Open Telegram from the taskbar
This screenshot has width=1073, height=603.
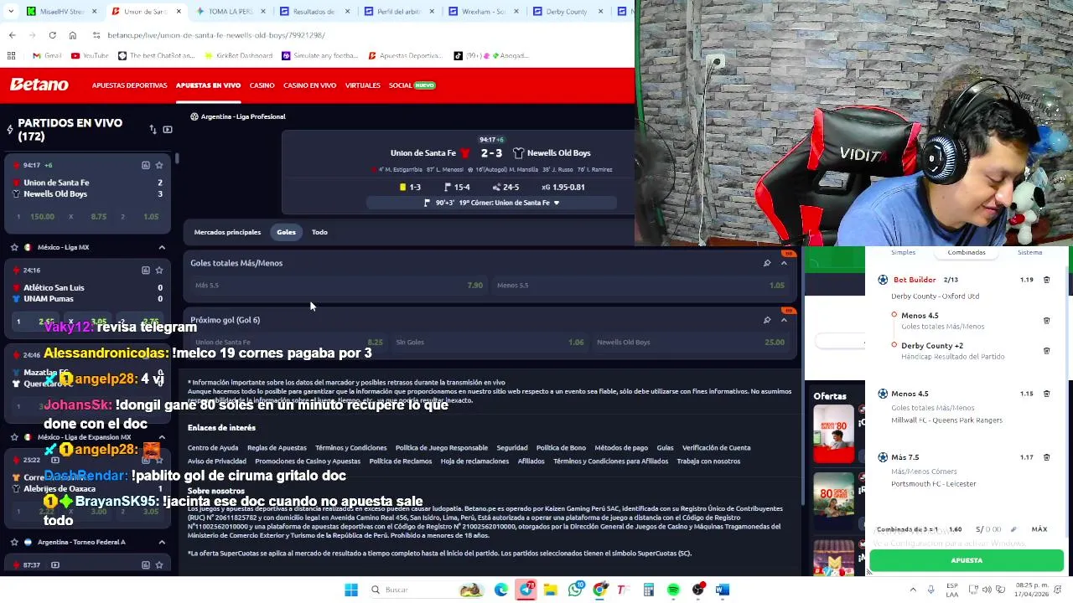coord(526,590)
